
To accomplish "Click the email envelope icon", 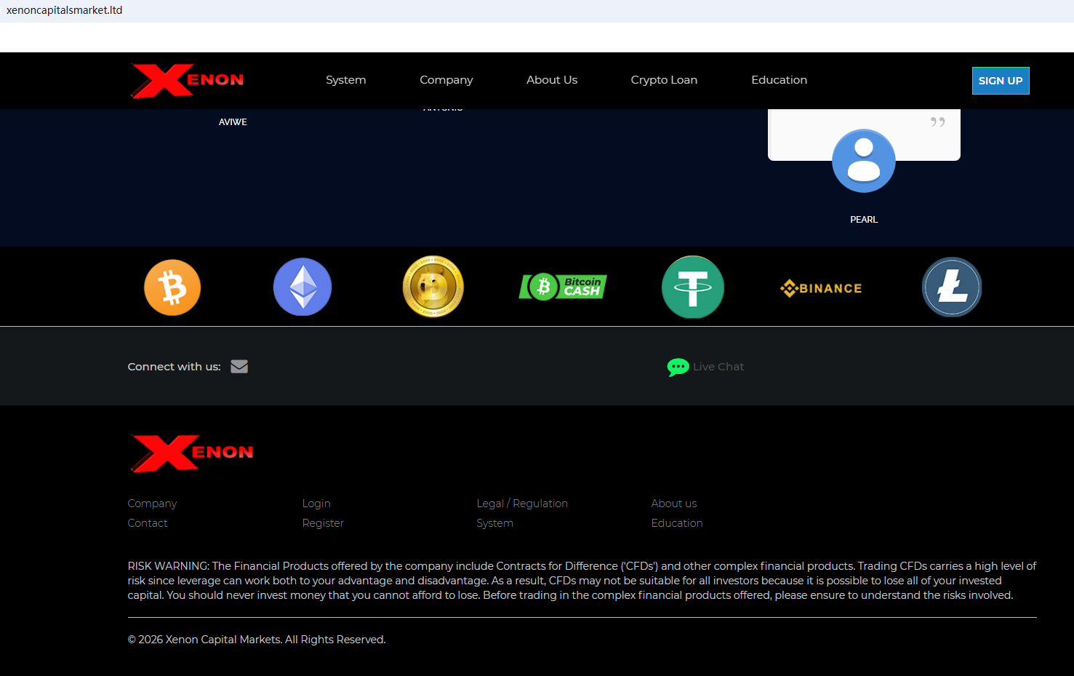I will (239, 367).
